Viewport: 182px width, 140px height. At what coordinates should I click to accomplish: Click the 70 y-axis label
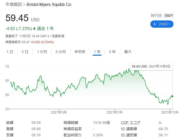click(x=7, y=67)
